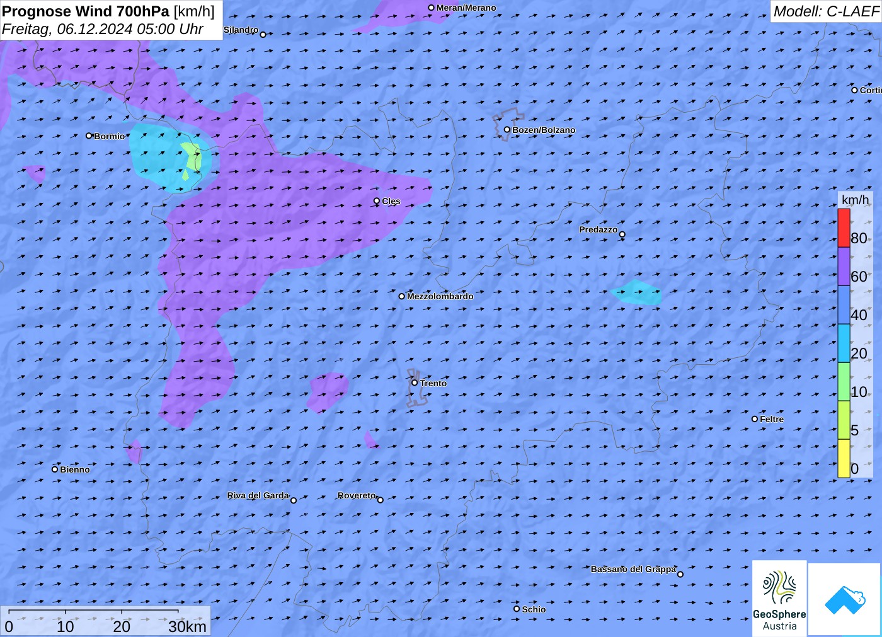The height and width of the screenshot is (637, 882).
Task: Click the Mezzolombardo location marker
Action: point(401,296)
